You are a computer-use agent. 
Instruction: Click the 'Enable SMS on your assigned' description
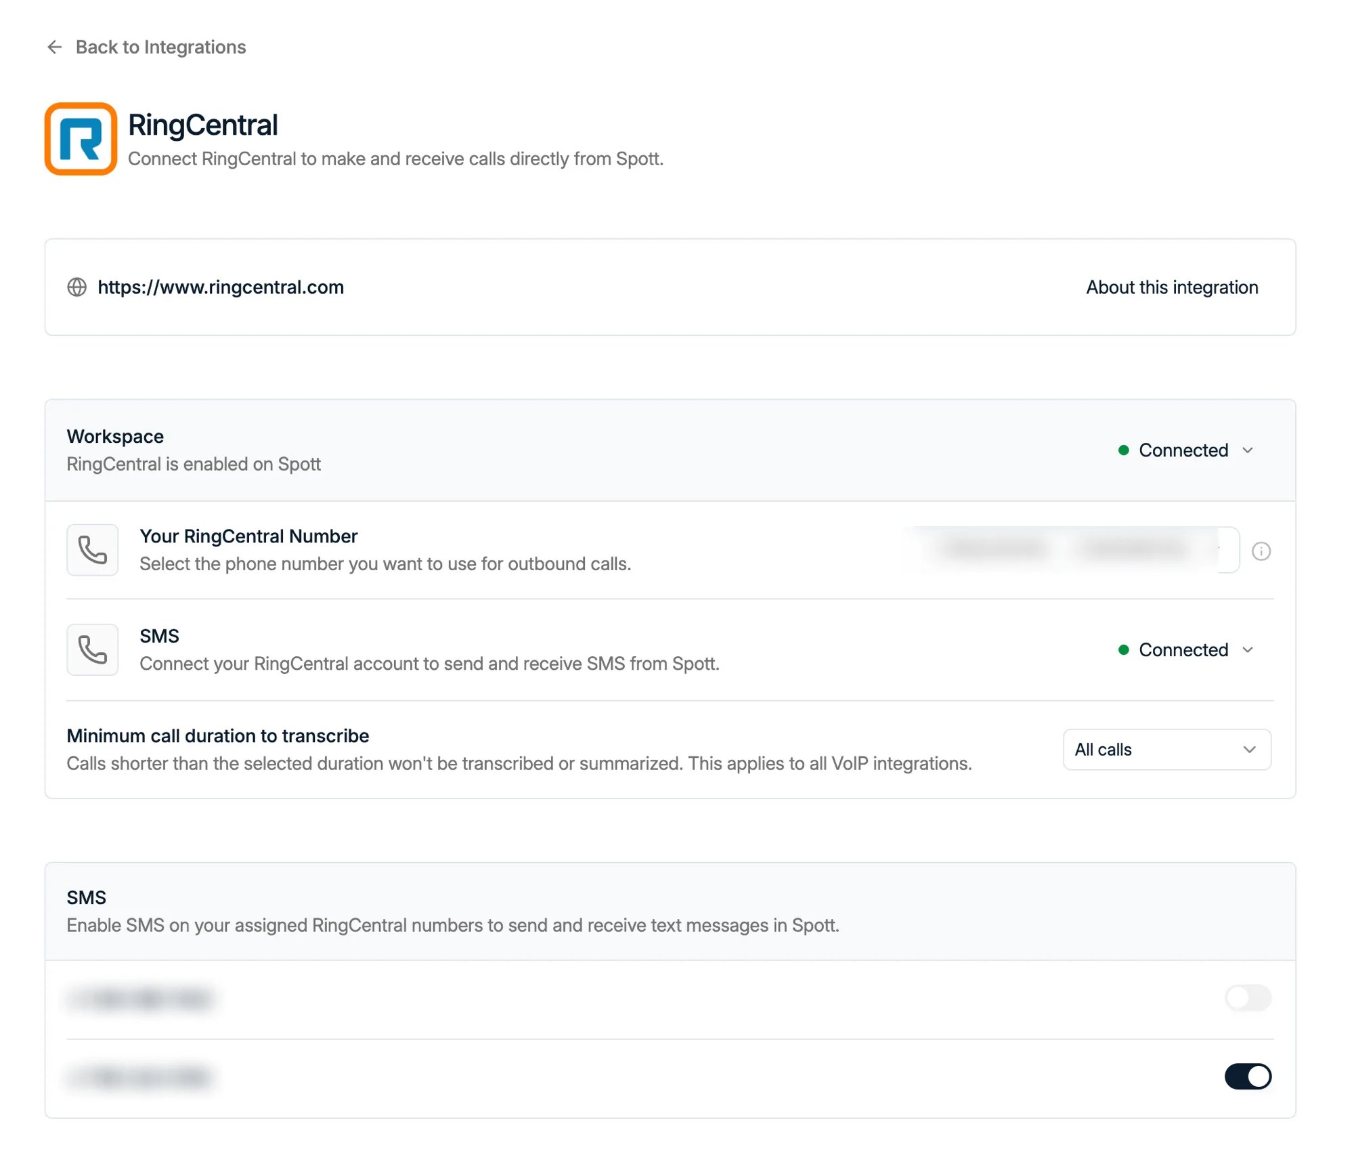click(x=453, y=926)
